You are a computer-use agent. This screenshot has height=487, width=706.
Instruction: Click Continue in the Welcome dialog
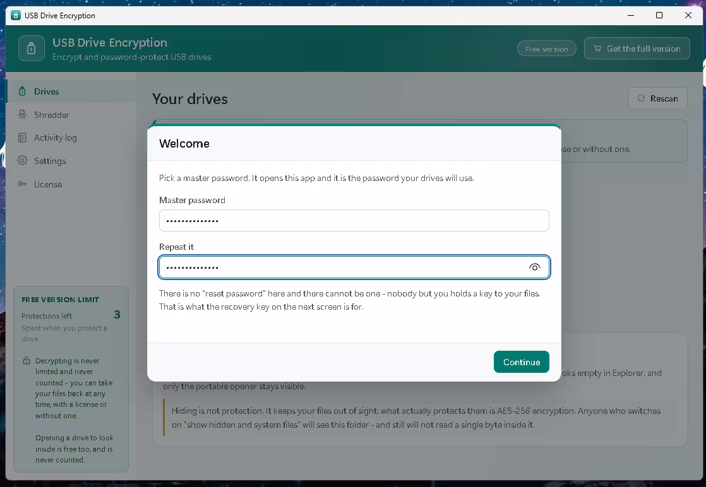[x=522, y=362]
